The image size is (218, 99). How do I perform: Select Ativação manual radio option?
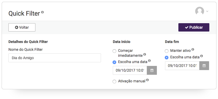(114, 82)
